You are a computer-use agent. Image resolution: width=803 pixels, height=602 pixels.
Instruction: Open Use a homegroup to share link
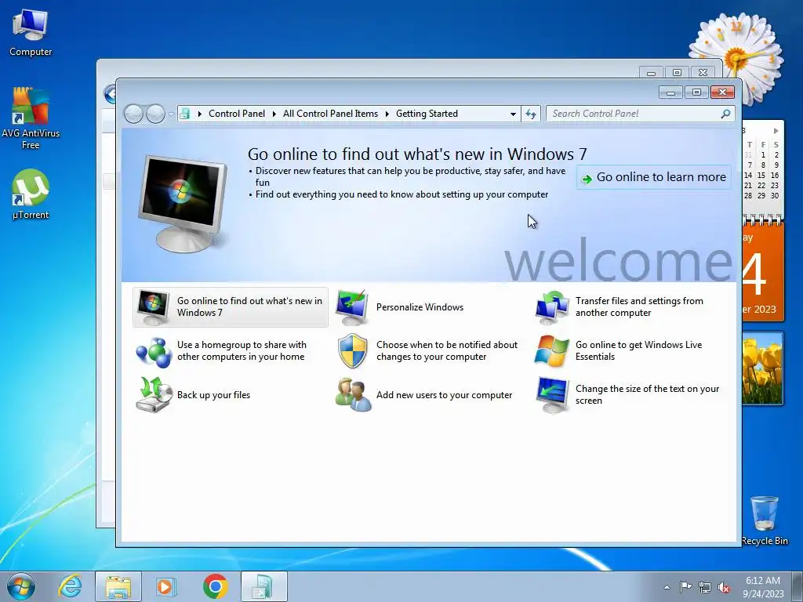(242, 350)
